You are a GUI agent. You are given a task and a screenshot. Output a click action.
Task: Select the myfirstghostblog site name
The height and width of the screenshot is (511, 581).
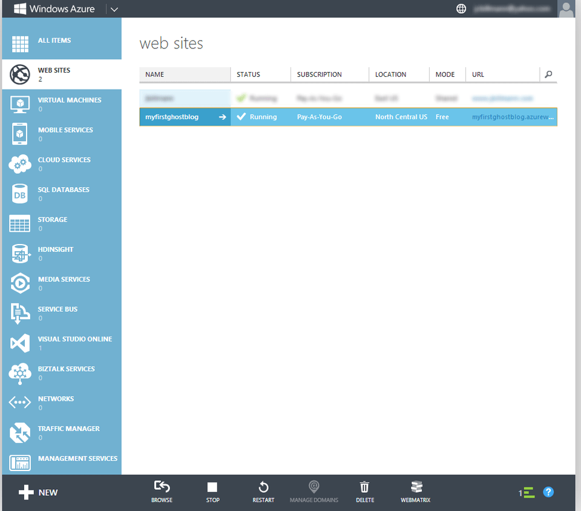(x=172, y=117)
